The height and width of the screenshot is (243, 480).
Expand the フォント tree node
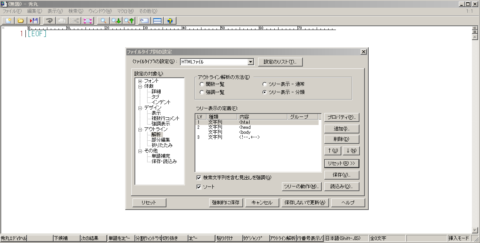140,81
